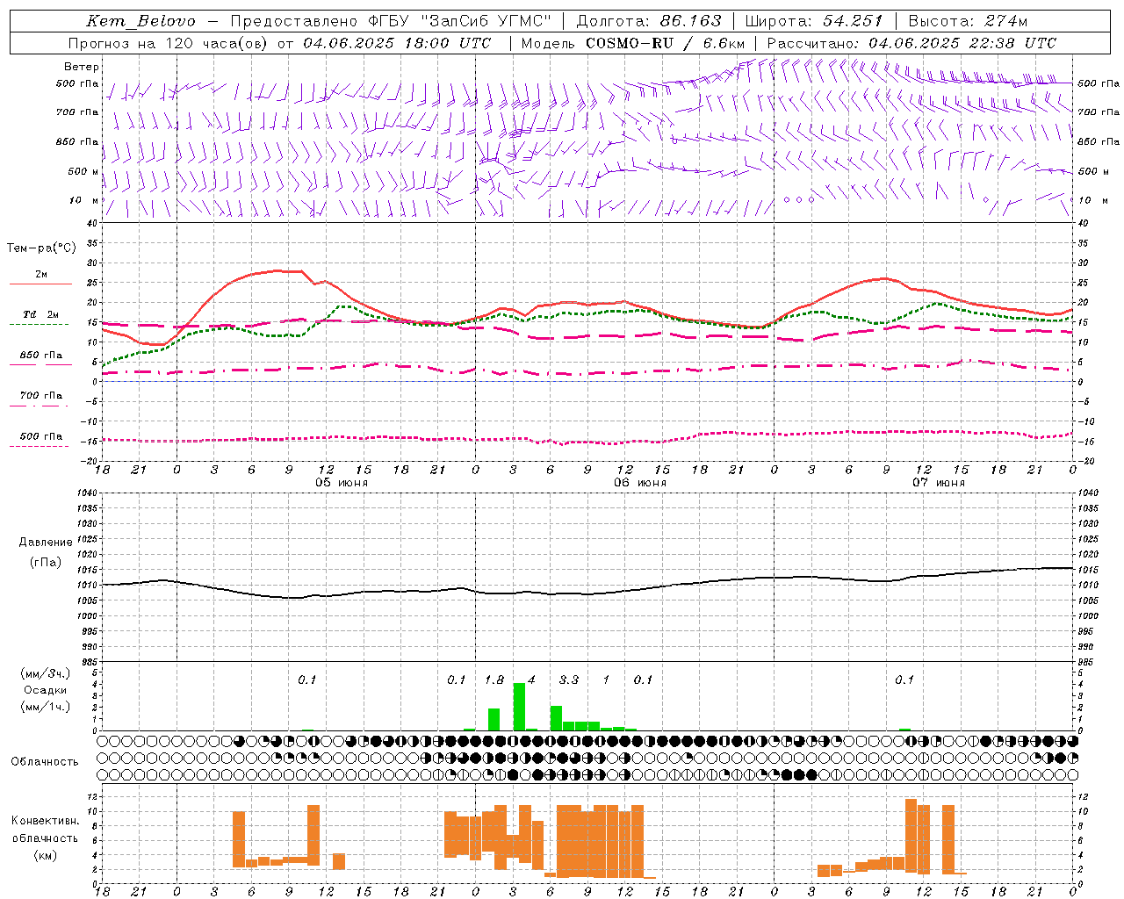The height and width of the screenshot is (899, 1124).
Task: Click the '06 июня' date label
Action: click(x=640, y=483)
